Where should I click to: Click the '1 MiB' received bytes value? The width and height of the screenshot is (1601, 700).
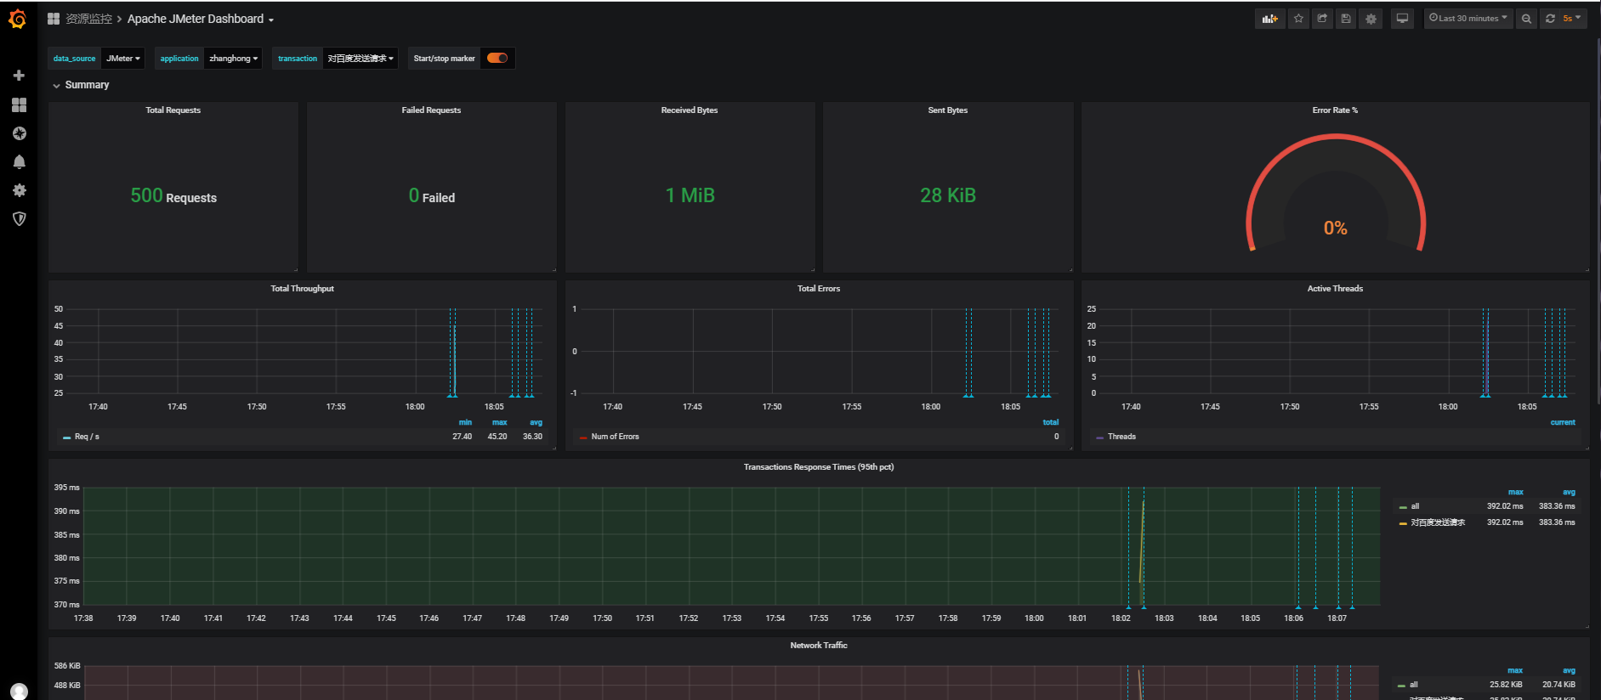pos(690,195)
